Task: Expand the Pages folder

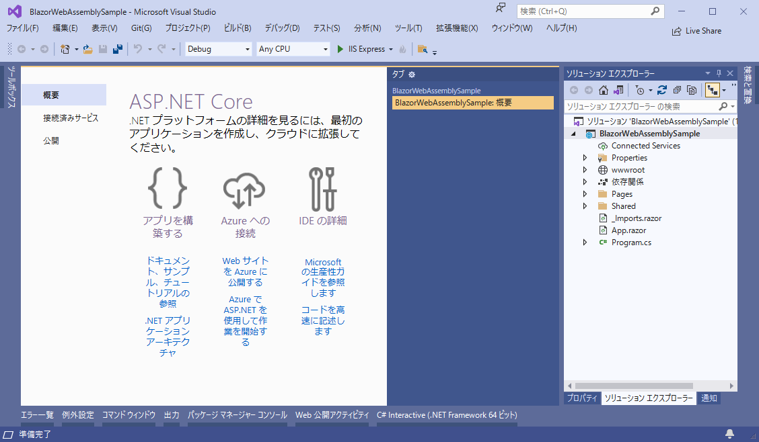Action: [x=585, y=193]
